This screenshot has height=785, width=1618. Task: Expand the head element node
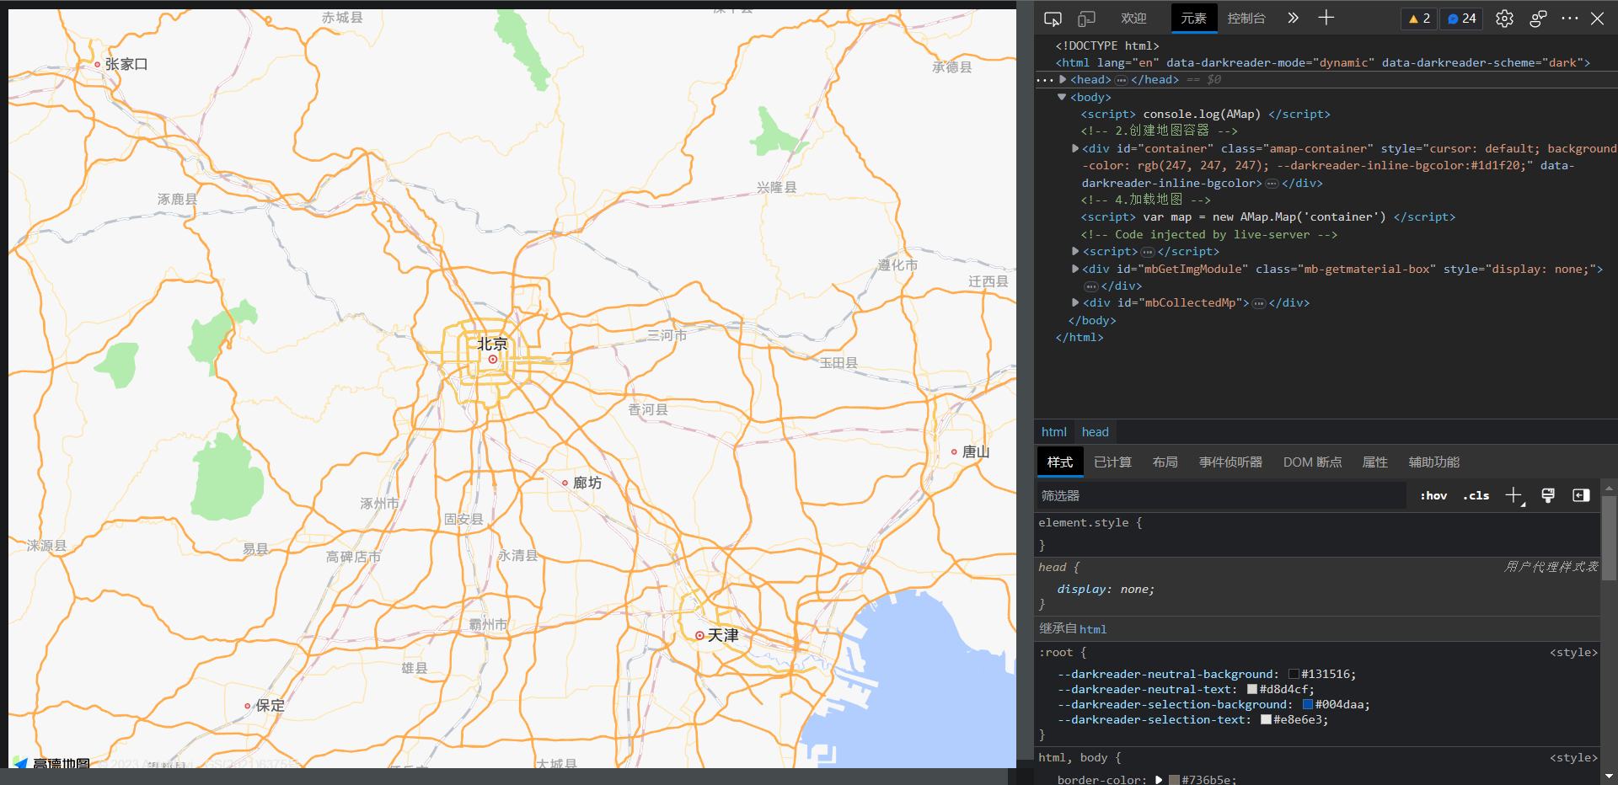1063,79
